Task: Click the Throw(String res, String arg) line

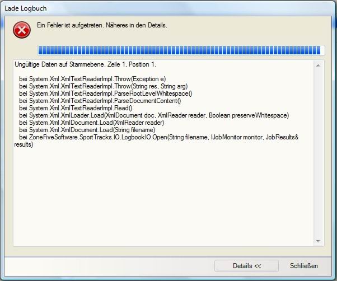Action: [103, 86]
